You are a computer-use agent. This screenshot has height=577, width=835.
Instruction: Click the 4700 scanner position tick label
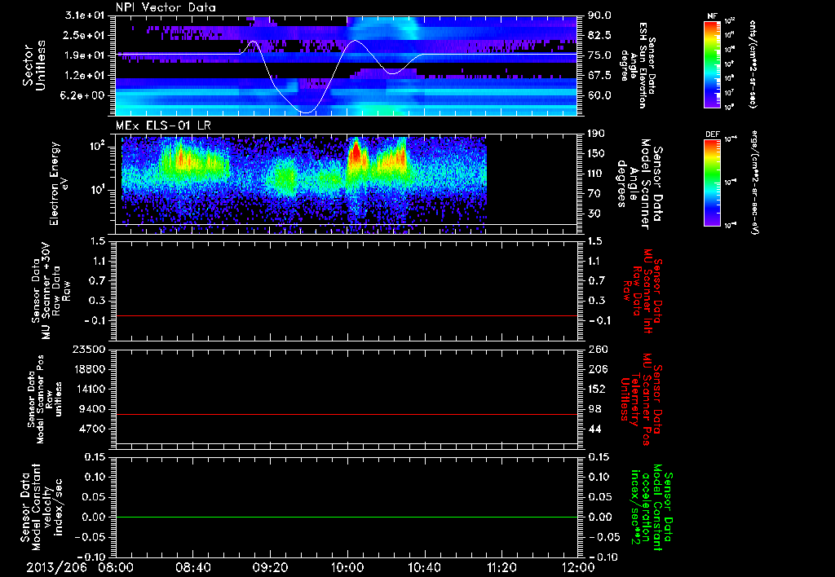pos(93,429)
